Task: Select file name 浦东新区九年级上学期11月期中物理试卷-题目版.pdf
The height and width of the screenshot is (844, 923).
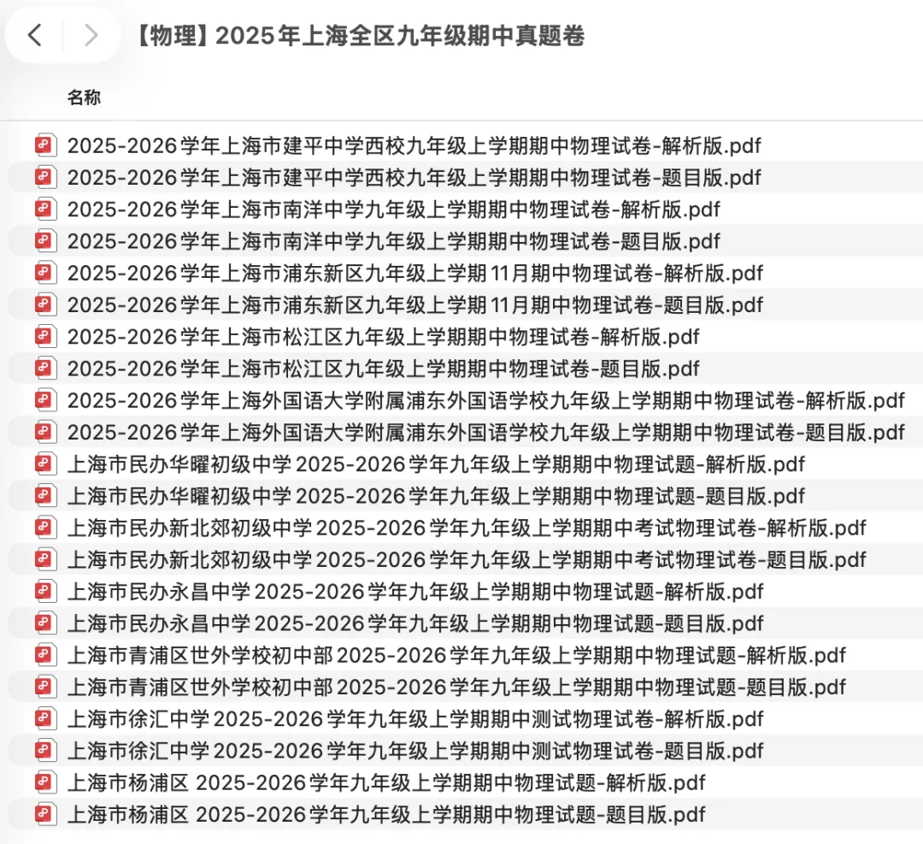Action: point(415,304)
